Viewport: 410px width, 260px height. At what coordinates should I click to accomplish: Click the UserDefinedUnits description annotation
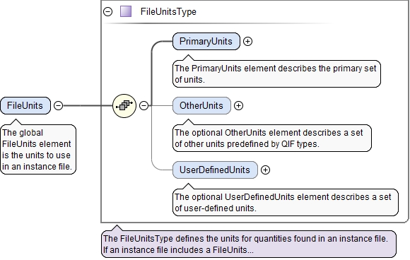click(x=286, y=203)
